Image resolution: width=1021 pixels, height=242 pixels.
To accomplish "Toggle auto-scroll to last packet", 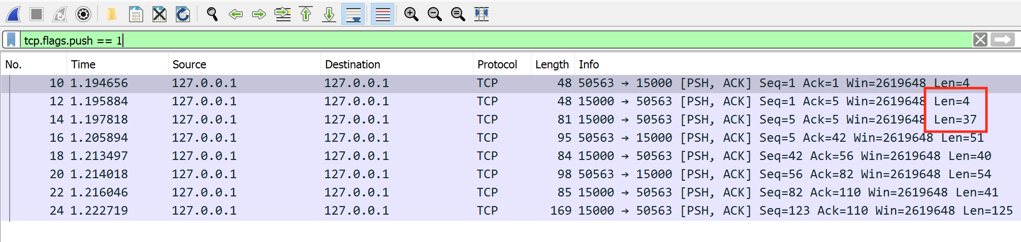I will 353,14.
